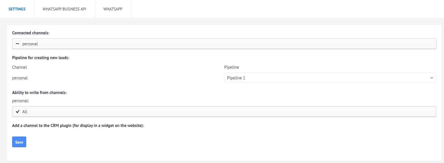Click the chevron arrow of Pipeline select
The image size is (444, 163).
point(432,78)
